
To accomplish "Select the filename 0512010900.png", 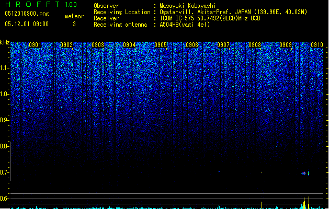I will [x=27, y=14].
